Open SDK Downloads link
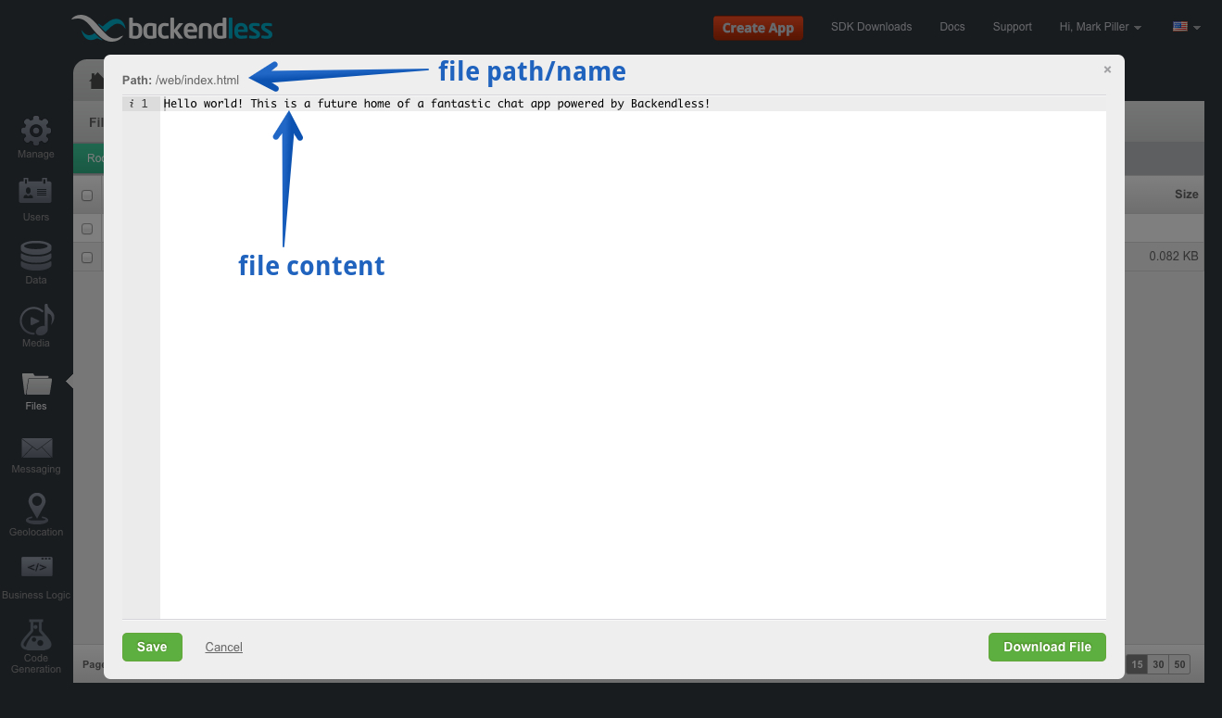 871,27
